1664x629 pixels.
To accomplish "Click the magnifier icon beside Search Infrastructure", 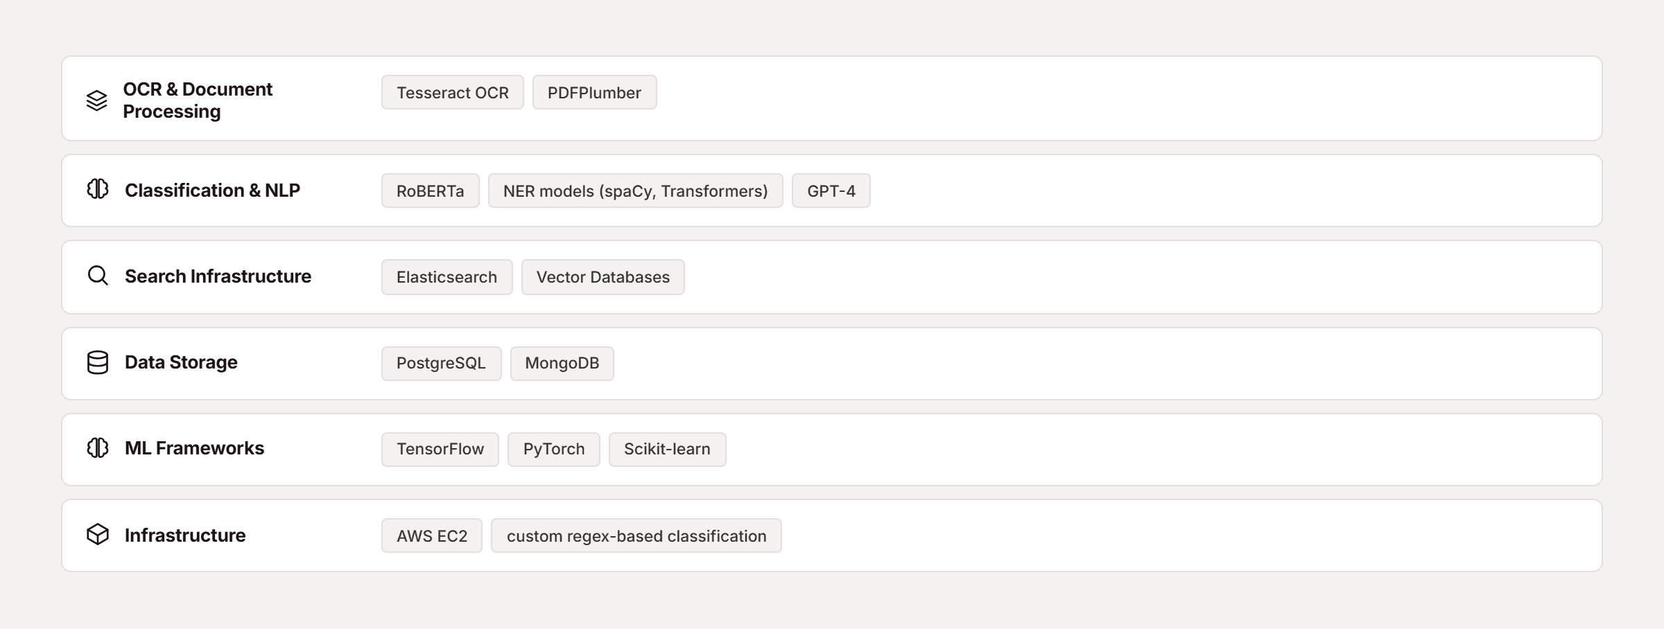I will 98,276.
